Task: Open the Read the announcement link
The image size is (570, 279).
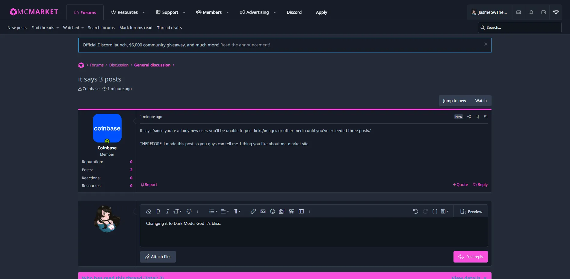Action: point(245,45)
